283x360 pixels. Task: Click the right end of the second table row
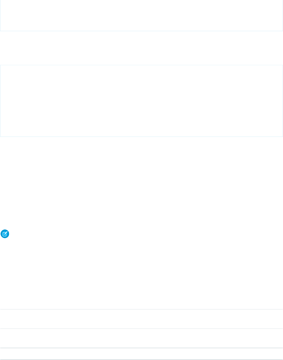click(x=273, y=338)
